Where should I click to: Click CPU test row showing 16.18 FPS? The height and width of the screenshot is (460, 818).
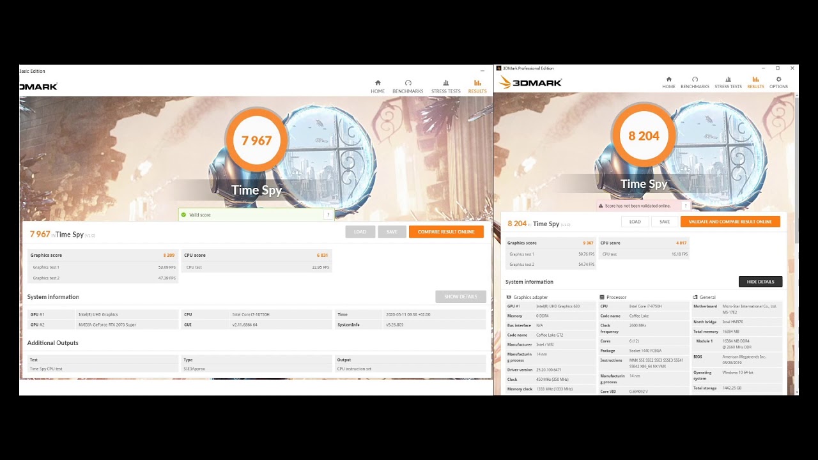click(644, 254)
